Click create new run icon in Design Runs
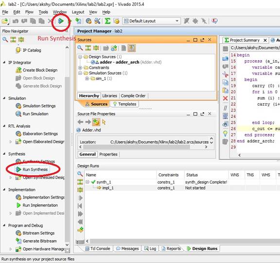Image resolution: width=280 pixels, height=263 pixels. 80,230
